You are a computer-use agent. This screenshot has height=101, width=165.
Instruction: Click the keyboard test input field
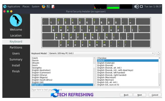[96, 90]
